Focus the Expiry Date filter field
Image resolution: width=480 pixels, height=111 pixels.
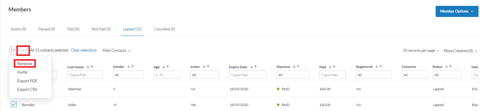click(247, 75)
